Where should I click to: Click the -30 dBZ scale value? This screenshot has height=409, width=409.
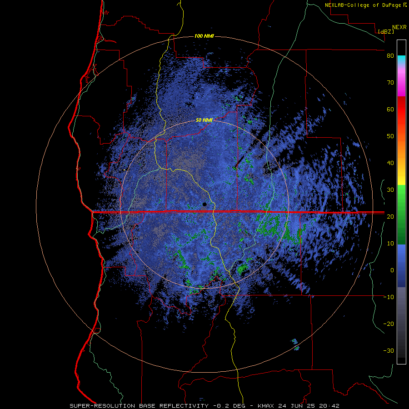pyautogui.click(x=389, y=350)
